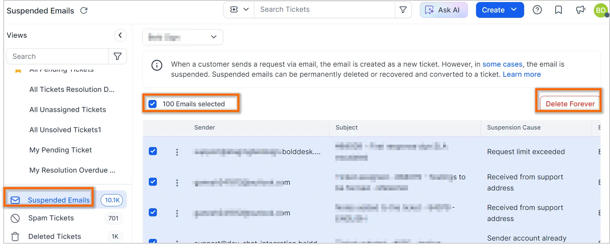610x249 pixels.
Task: Open the announcements megaphone icon
Action: click(x=581, y=10)
